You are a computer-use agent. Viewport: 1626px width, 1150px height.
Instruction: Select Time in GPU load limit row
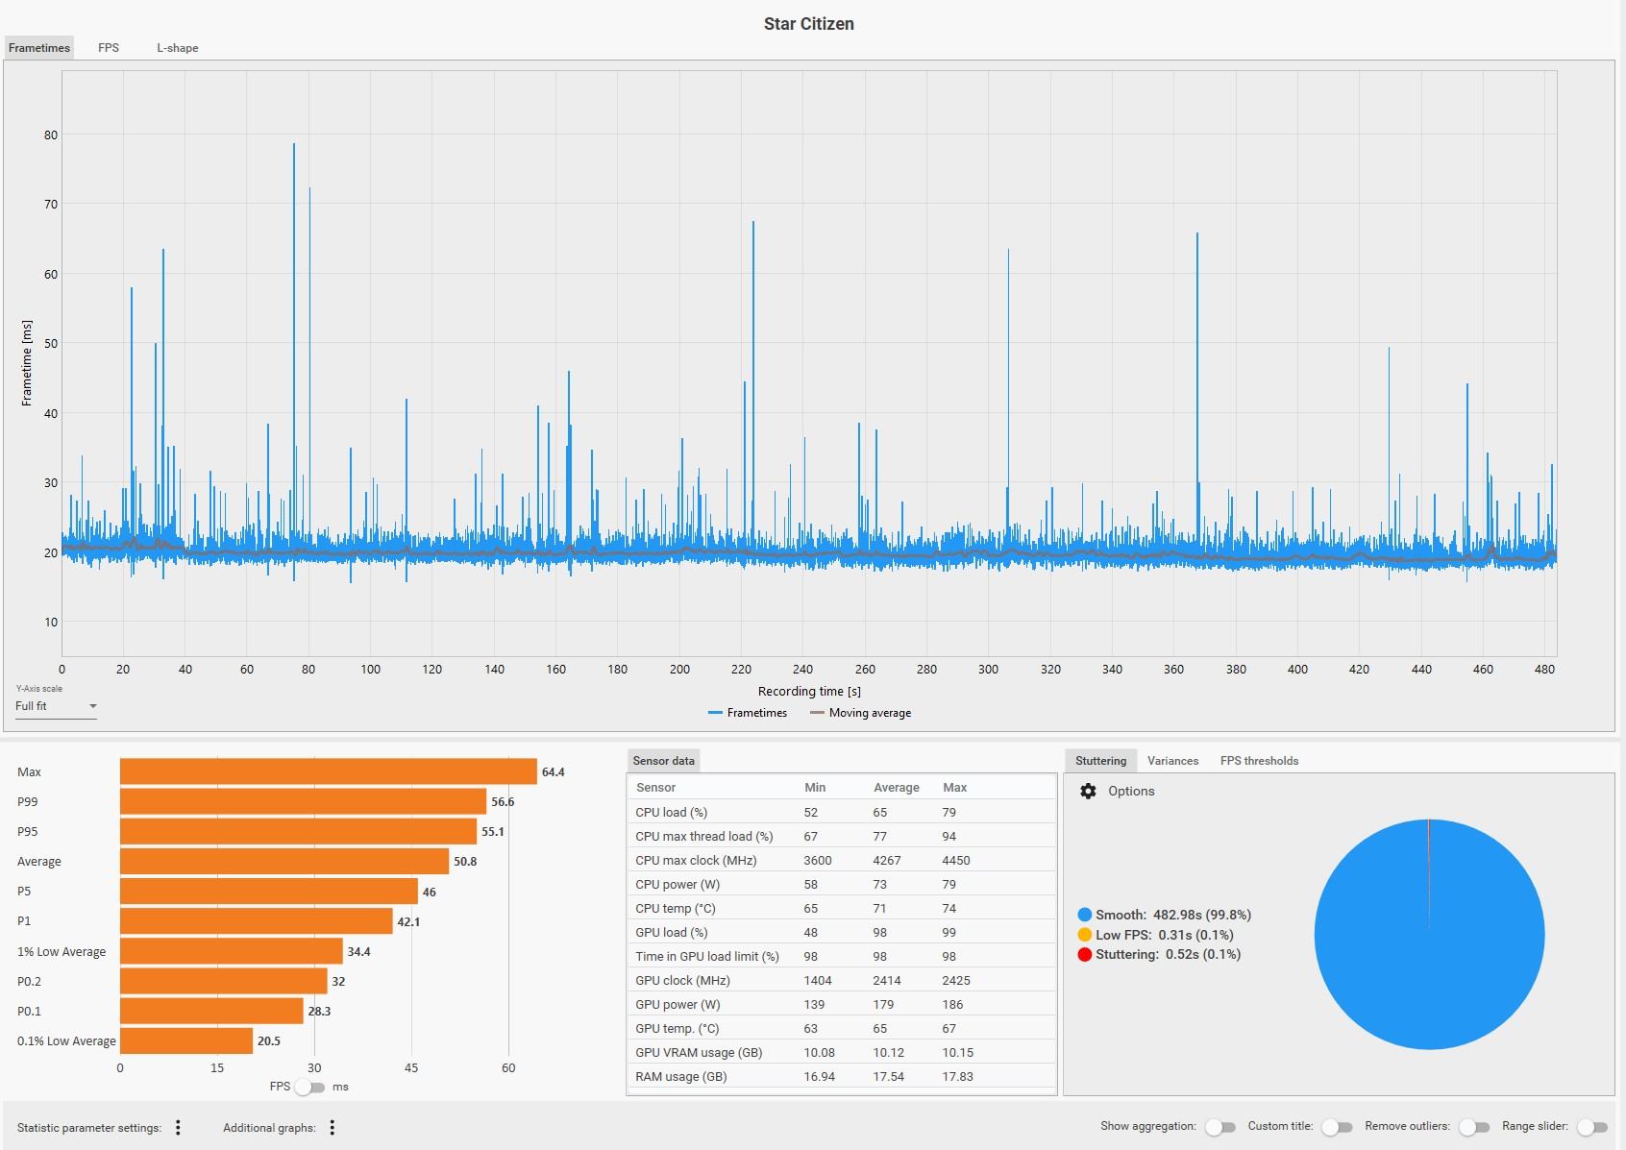[842, 956]
